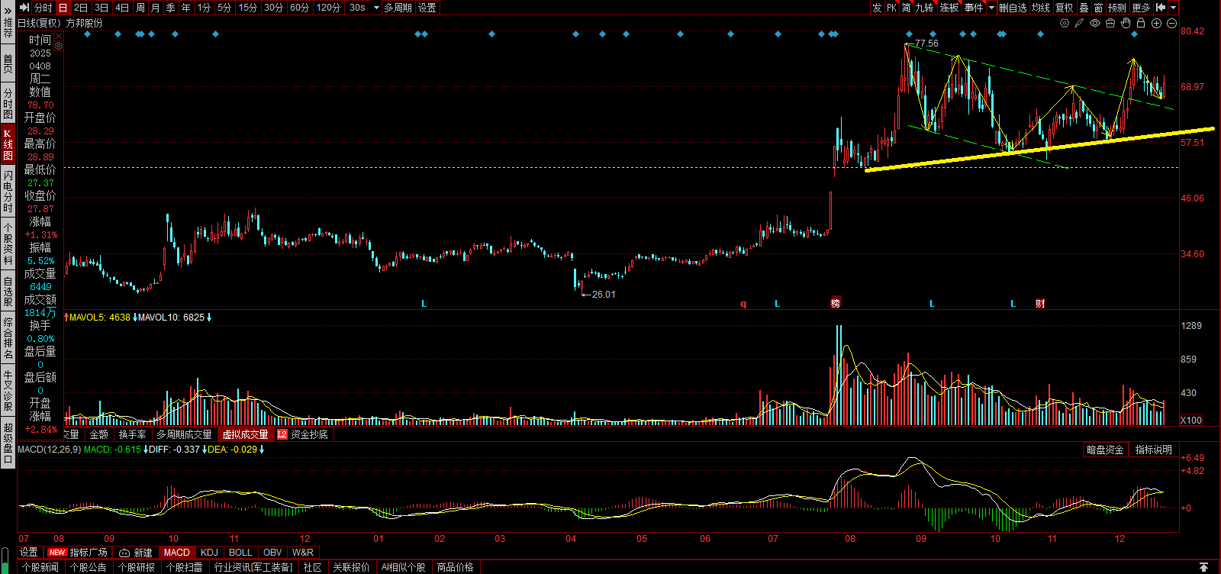The width and height of the screenshot is (1221, 574).
Task: Click the PK compare button
Action: (x=891, y=8)
